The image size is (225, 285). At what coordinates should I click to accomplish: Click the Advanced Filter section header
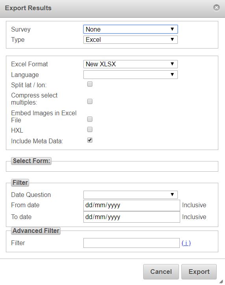pos(36,231)
